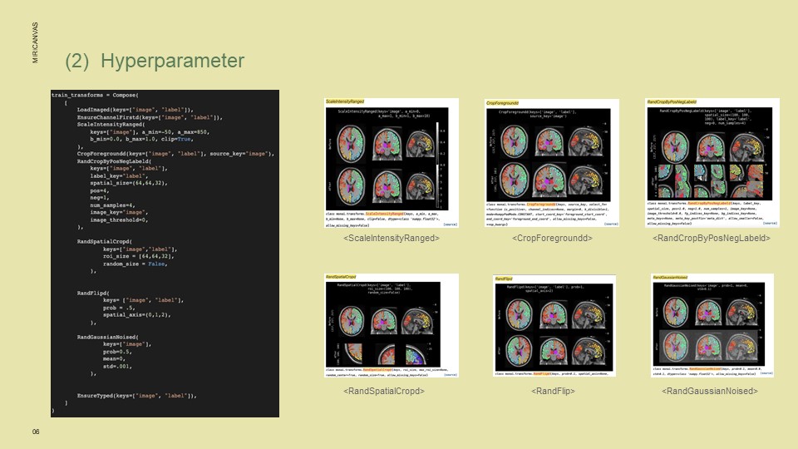The width and height of the screenshot is (798, 449).
Task: Click the 'num_samples=4,' code line
Action: point(112,205)
